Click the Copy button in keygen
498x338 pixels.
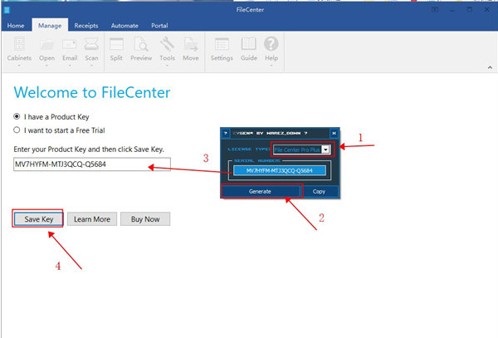pyautogui.click(x=319, y=191)
